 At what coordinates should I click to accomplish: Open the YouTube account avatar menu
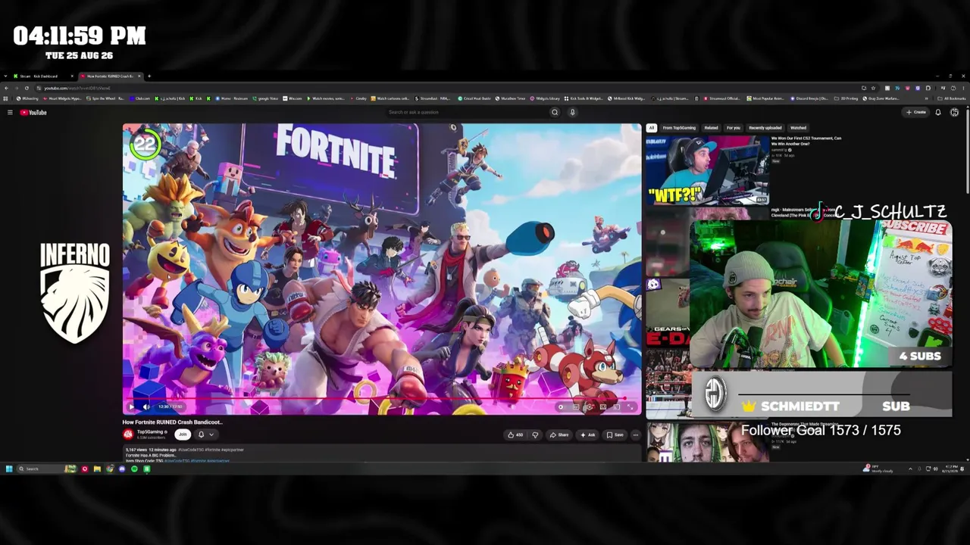(954, 113)
